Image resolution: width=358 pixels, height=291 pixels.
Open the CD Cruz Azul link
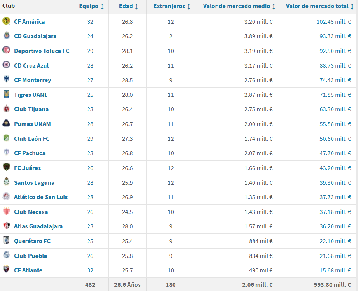pos(31,65)
